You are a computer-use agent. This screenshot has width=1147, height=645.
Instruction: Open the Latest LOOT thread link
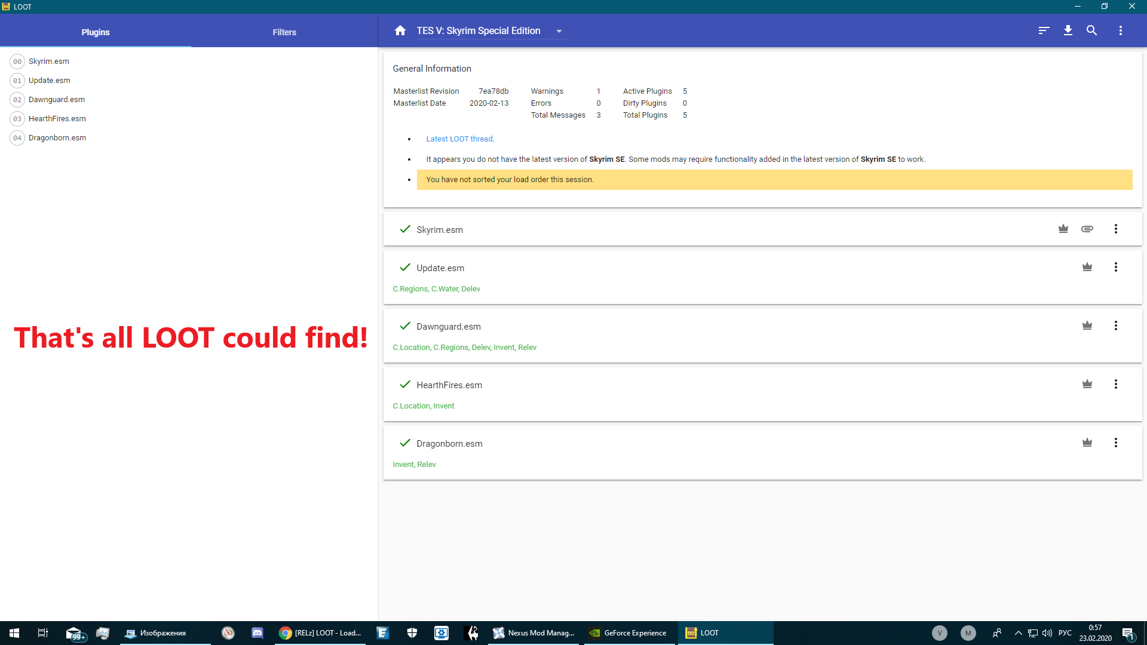459,139
